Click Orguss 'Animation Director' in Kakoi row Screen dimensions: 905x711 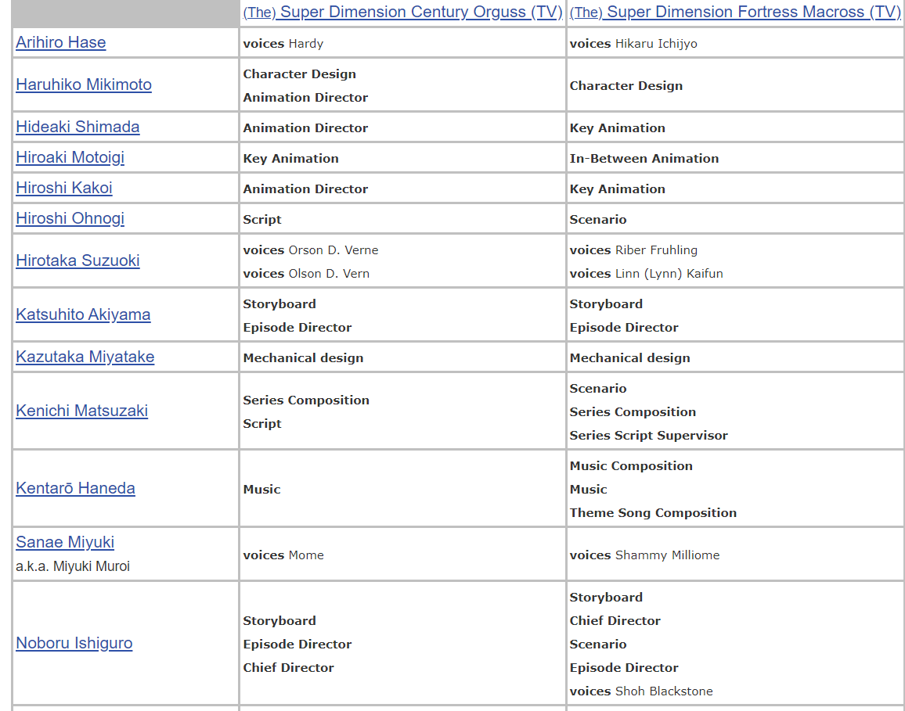coord(305,189)
